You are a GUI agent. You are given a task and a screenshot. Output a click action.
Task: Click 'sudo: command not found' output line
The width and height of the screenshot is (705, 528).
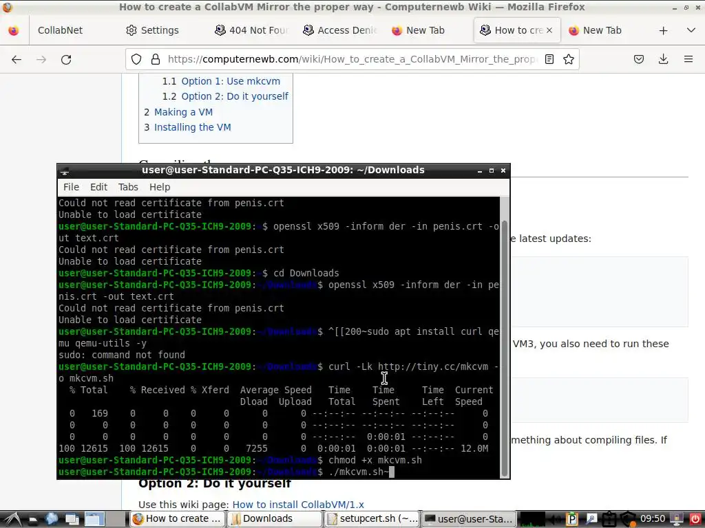(x=121, y=355)
